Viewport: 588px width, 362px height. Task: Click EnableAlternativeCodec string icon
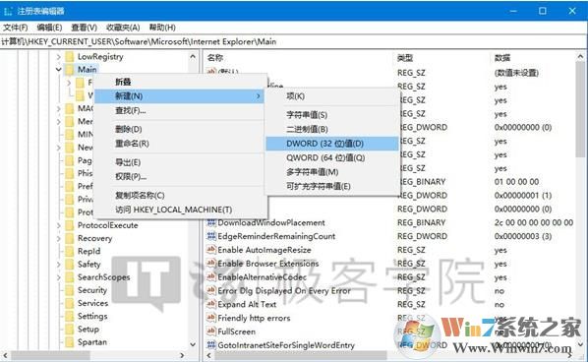pyautogui.click(x=211, y=276)
